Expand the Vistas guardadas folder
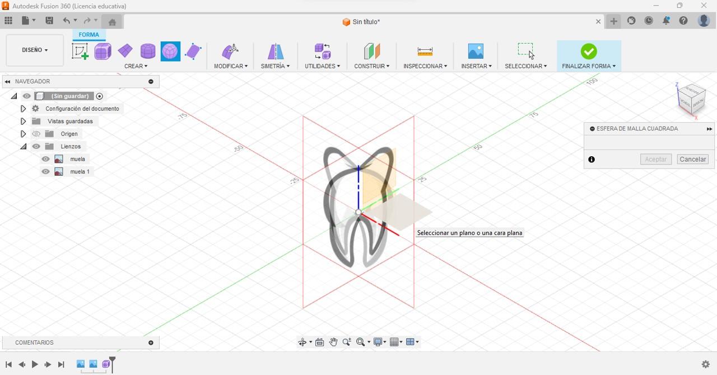 point(23,121)
